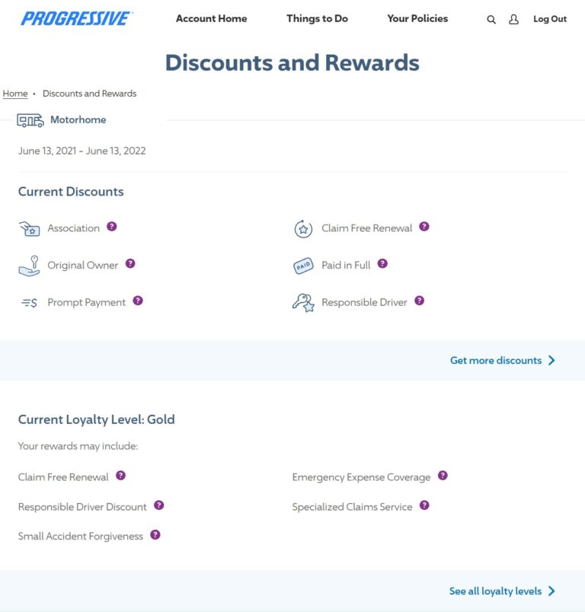Go to Home via breadcrumb
585x612 pixels.
pos(15,94)
